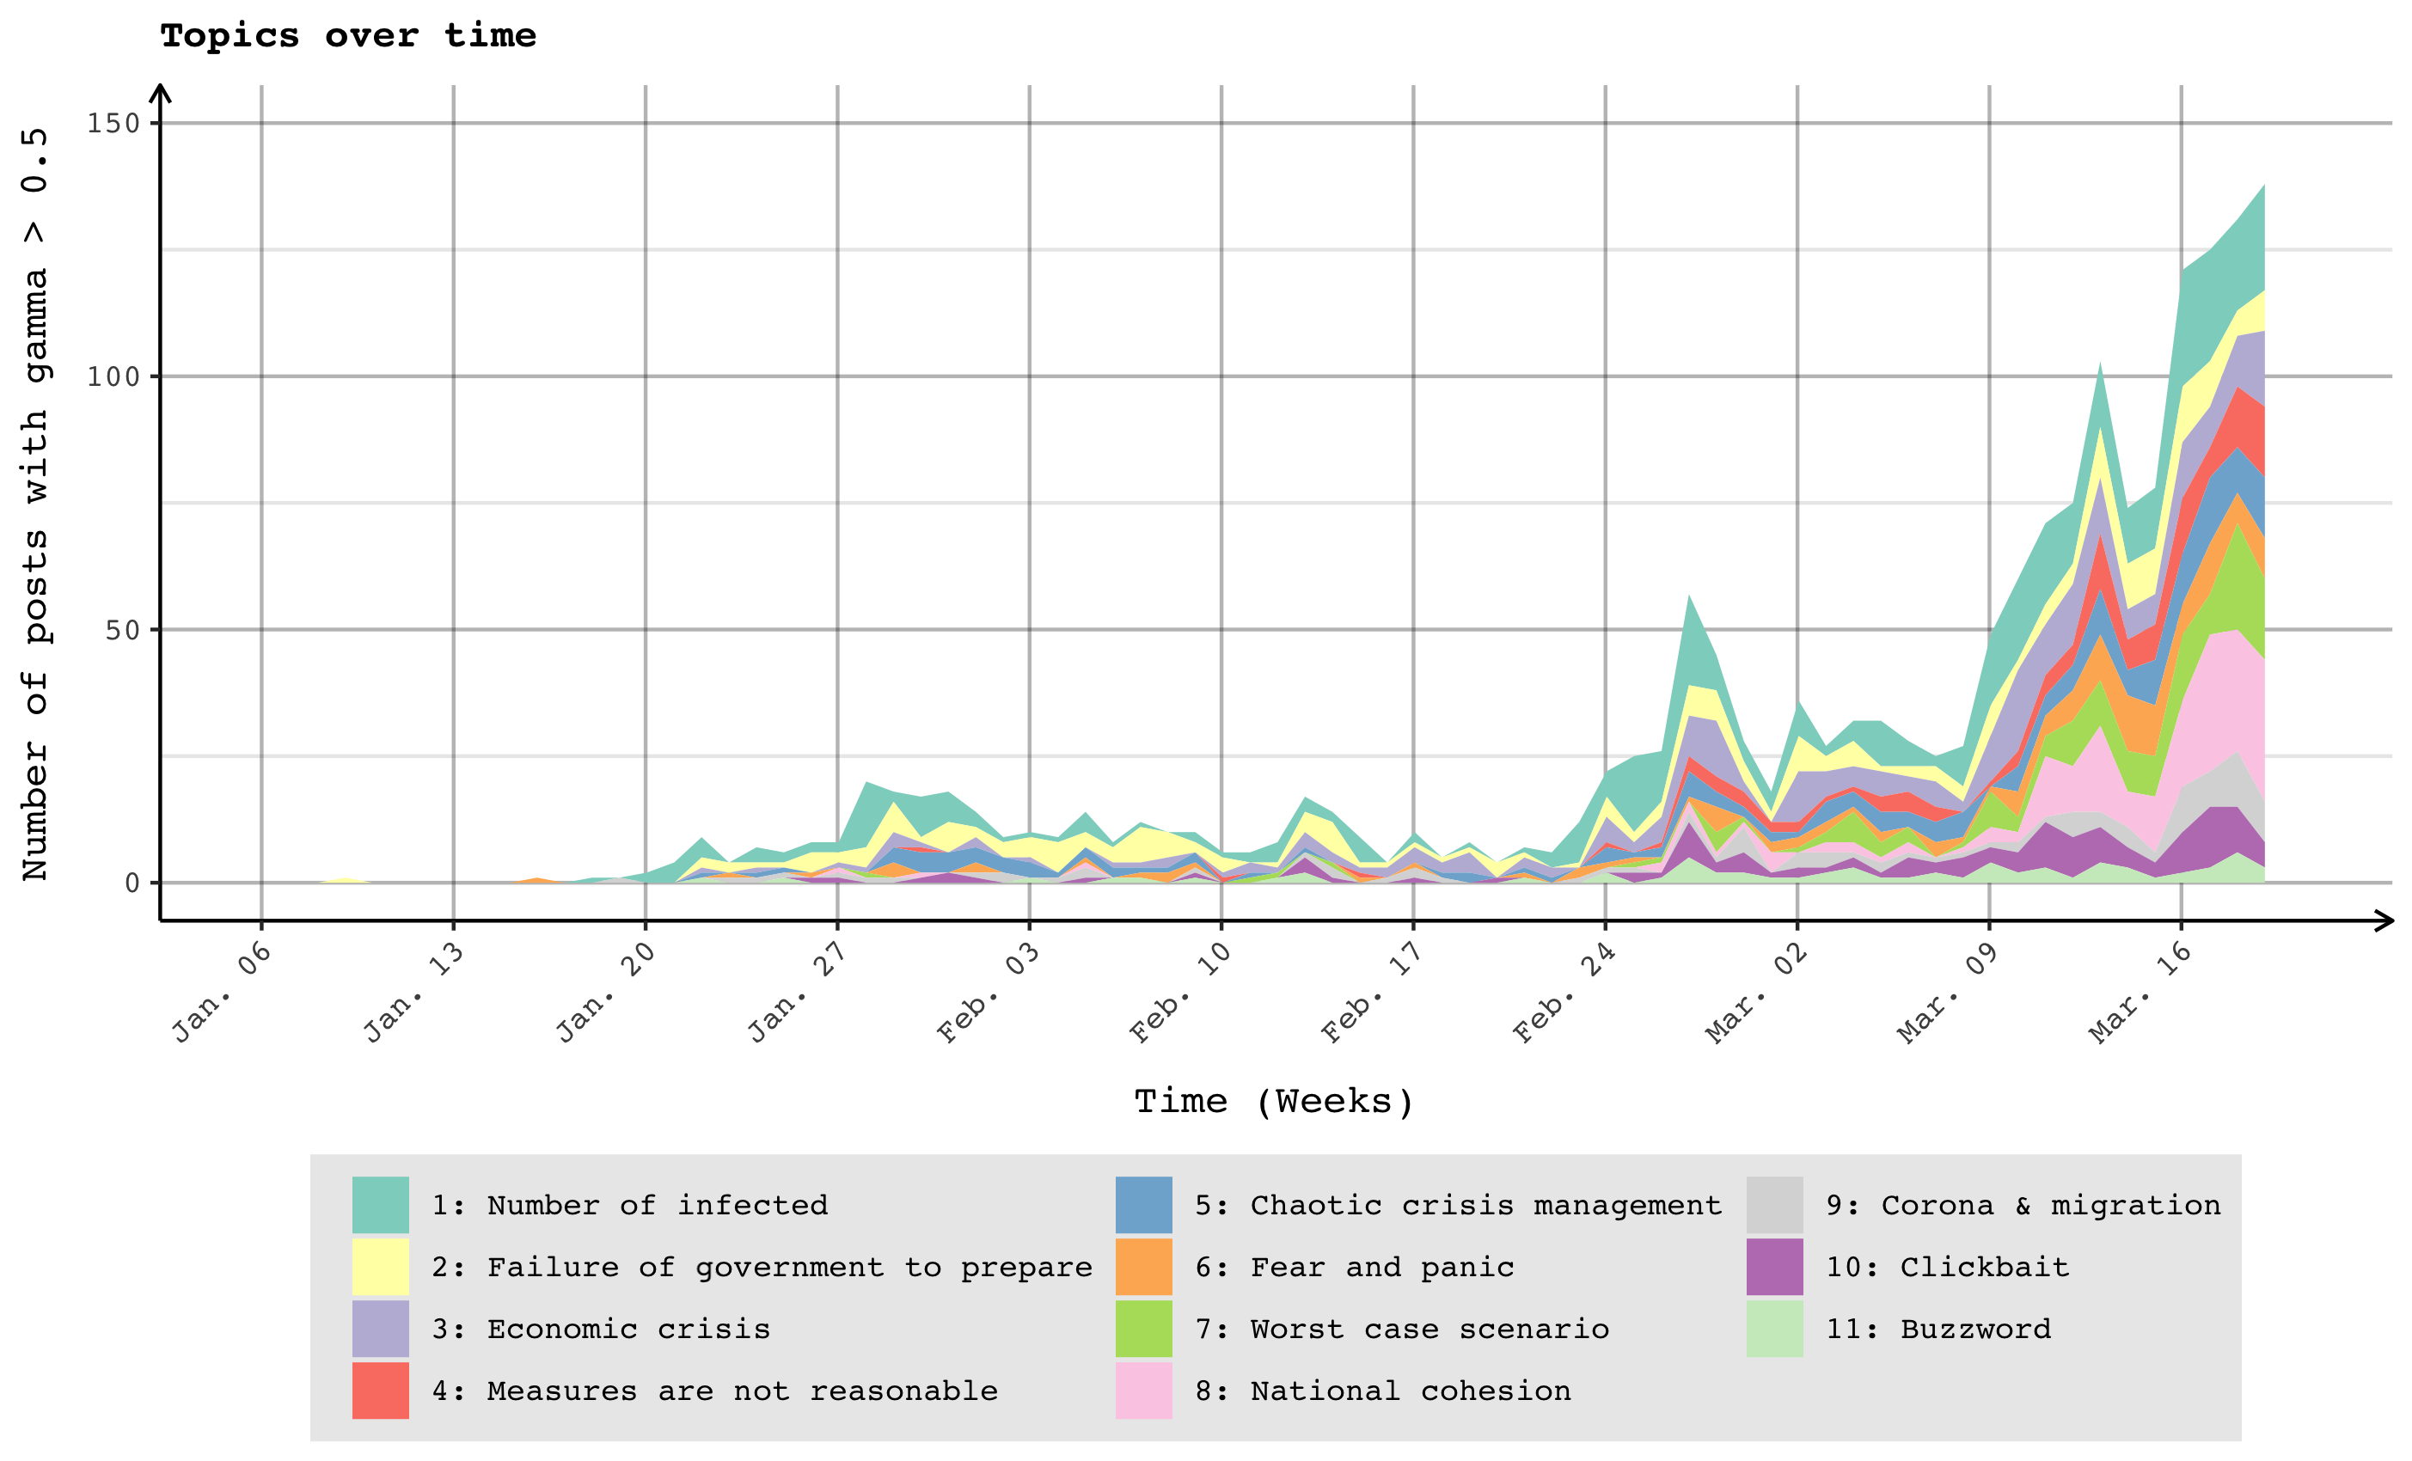Click the purple 'Economic crisis' legend swatch

click(x=380, y=1329)
